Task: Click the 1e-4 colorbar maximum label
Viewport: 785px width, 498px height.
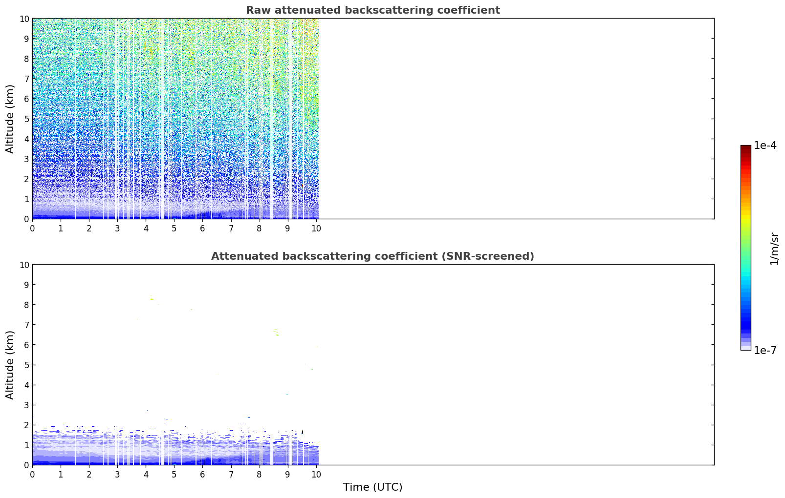Action: pos(765,145)
